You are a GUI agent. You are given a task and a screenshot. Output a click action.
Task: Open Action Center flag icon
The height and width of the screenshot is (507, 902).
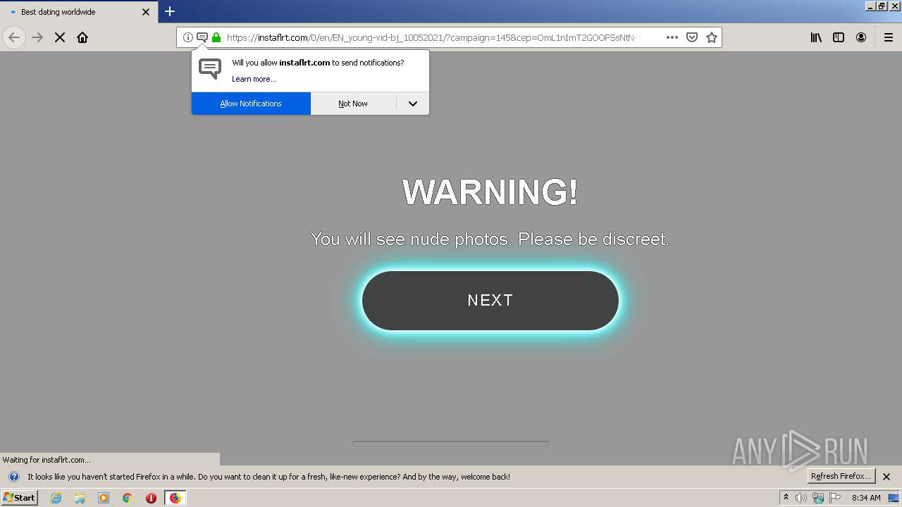click(x=835, y=498)
